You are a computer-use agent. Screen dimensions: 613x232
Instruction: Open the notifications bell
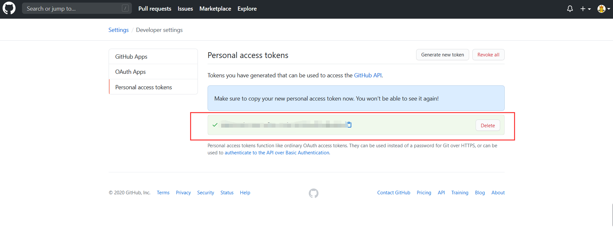click(x=570, y=9)
